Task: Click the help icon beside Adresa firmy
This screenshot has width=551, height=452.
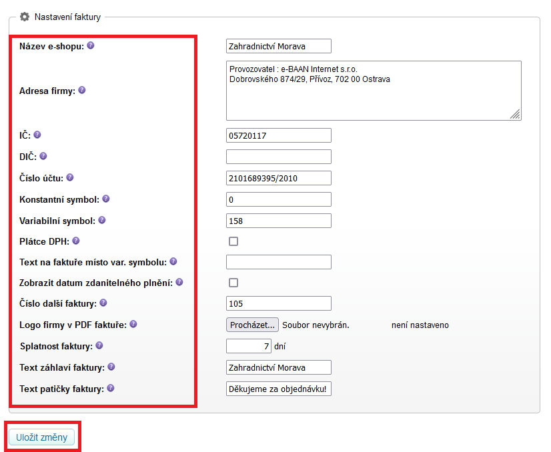Action: (82, 90)
